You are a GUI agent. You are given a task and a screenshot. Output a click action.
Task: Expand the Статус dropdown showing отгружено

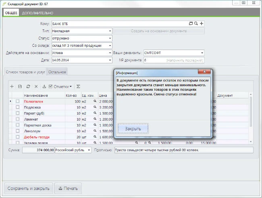[x=110, y=38]
